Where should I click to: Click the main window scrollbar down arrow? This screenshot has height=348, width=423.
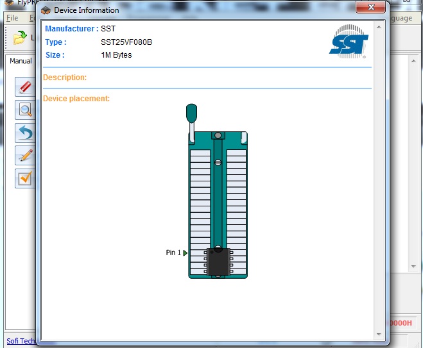(x=413, y=267)
